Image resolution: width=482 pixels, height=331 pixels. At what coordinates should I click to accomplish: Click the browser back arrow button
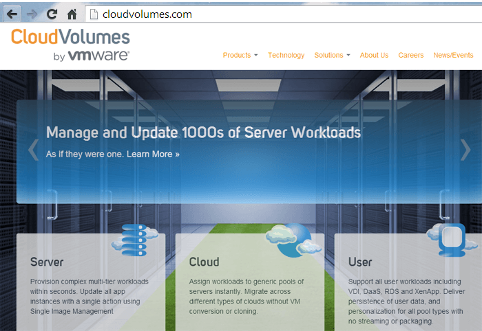12,14
